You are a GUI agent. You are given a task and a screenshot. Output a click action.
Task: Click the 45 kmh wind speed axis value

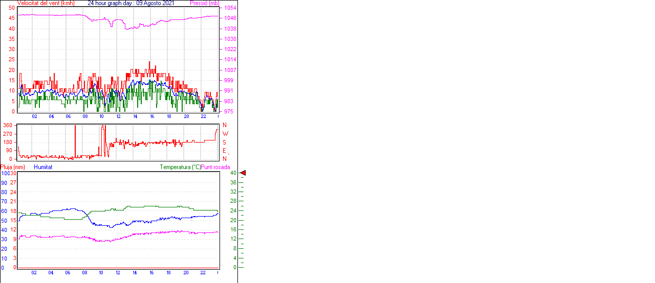coord(12,18)
